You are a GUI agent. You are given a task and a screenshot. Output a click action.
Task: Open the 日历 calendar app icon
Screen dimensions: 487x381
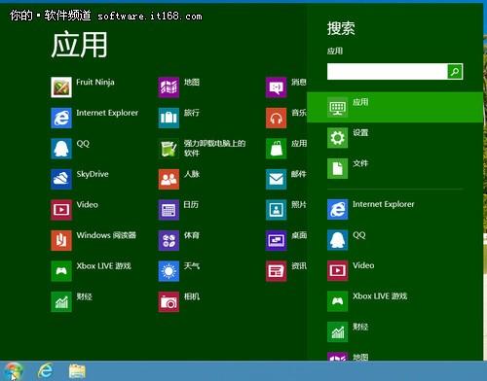(x=169, y=210)
